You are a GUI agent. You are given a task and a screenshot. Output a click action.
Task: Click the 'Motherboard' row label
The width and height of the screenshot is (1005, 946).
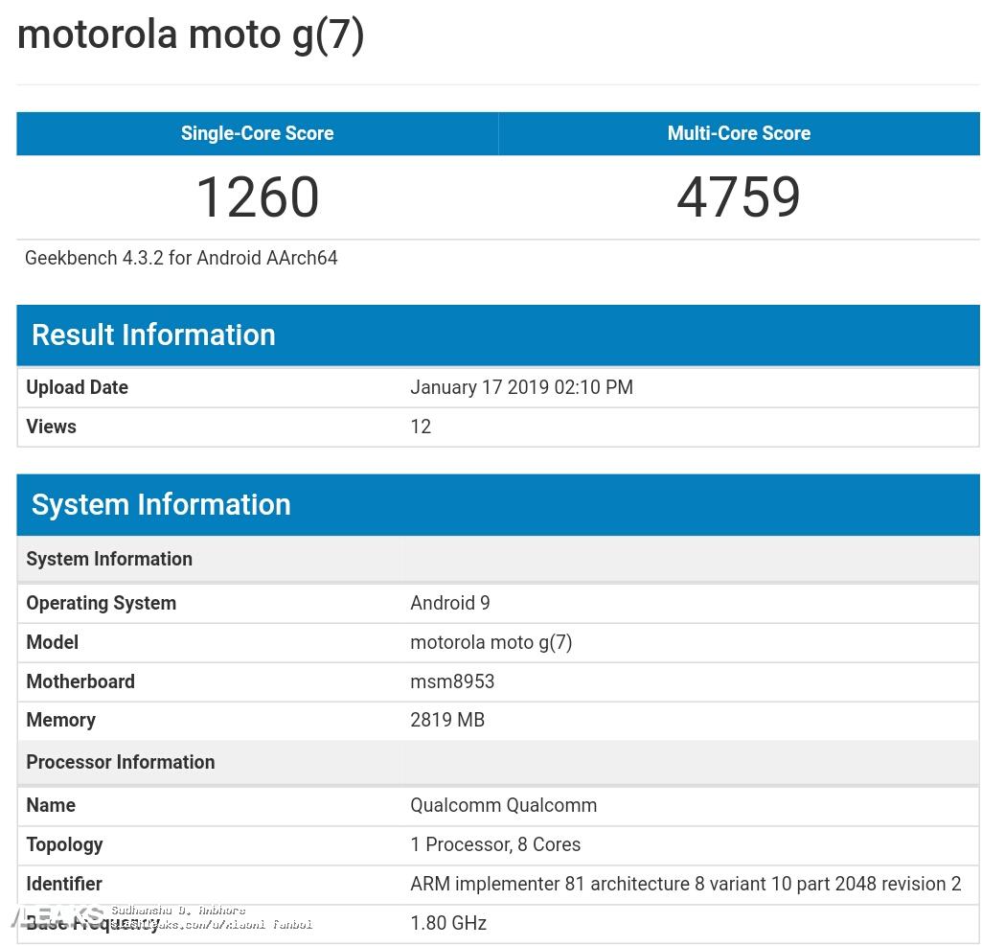80,681
